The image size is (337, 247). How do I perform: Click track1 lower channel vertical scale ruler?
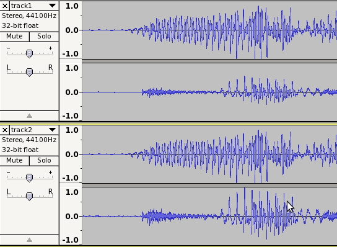click(x=71, y=92)
